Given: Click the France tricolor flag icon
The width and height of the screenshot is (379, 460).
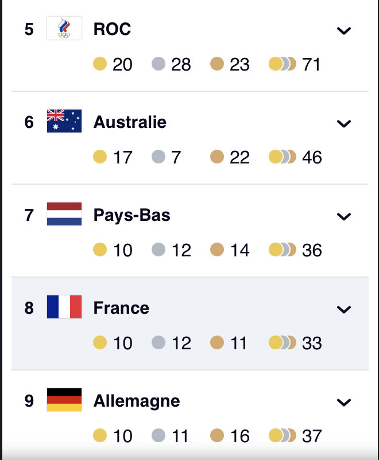Looking at the screenshot, I should 64,307.
